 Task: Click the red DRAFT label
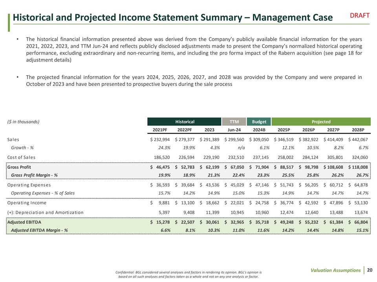[359, 15]
